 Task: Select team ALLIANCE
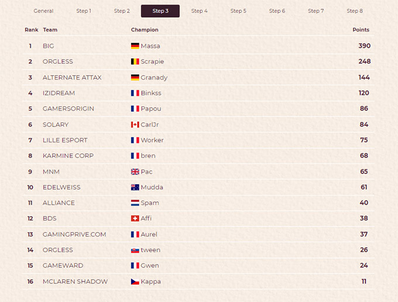[x=59, y=203]
